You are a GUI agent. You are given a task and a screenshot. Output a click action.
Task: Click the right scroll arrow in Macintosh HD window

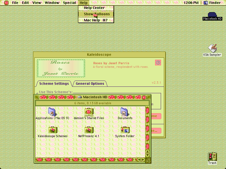pos(143,160)
